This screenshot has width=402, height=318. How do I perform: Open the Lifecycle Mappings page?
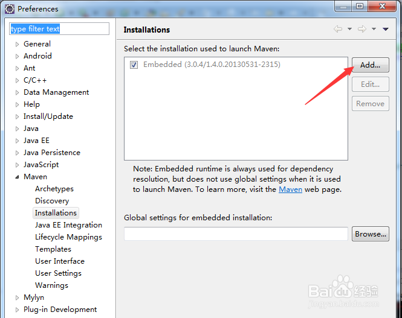[x=68, y=237]
